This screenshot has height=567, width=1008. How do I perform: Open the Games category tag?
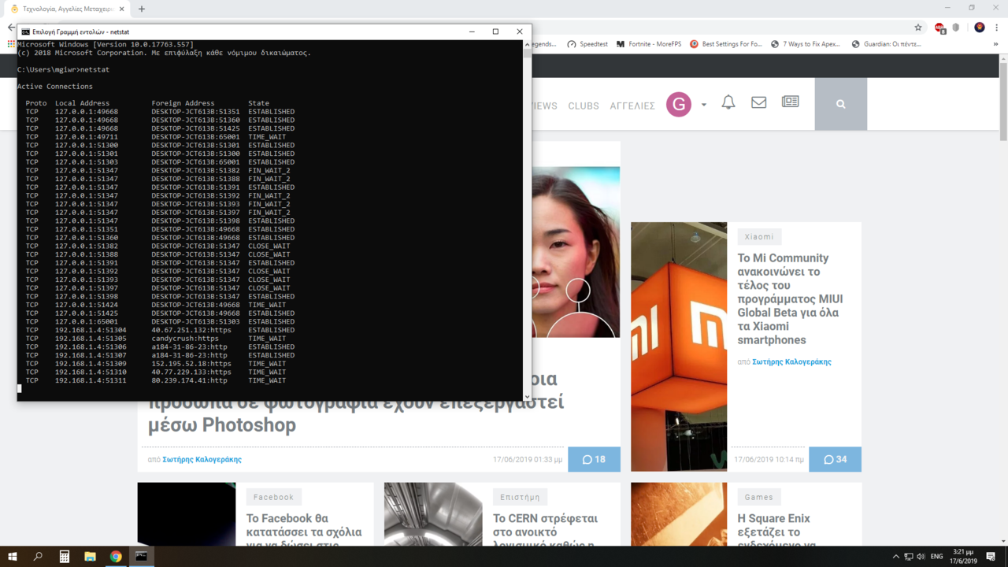pyautogui.click(x=759, y=497)
